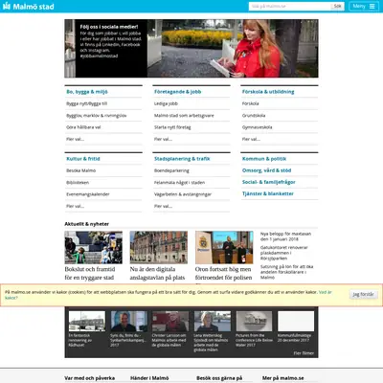Open Fler filmer link
The width and height of the screenshot is (383, 383).
(304, 353)
